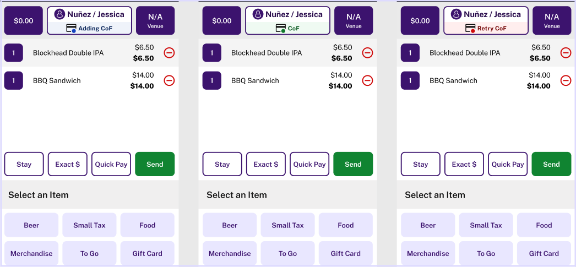Click the card icon with green dot, CoF
This screenshot has height=267, width=576.
pyautogui.click(x=281, y=28)
